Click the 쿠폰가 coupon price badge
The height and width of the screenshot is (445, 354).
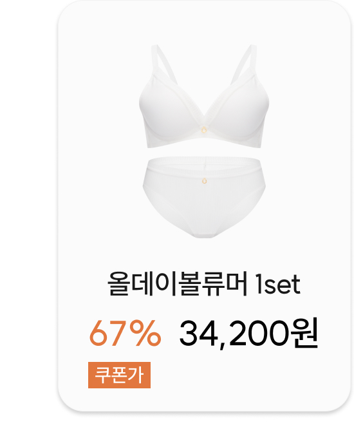(119, 375)
